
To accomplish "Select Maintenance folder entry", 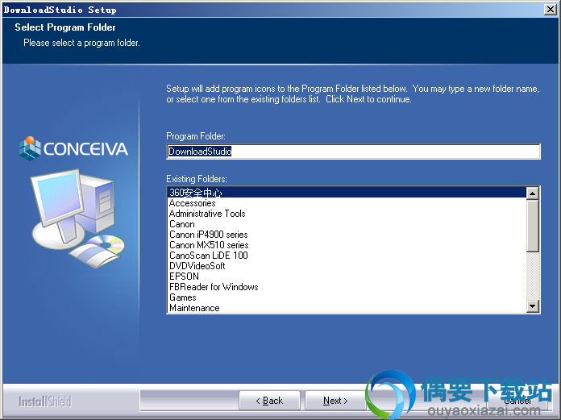I will tap(347, 308).
